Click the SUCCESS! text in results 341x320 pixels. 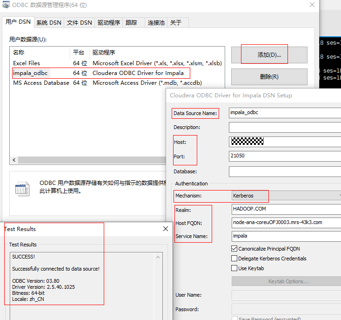tap(23, 257)
